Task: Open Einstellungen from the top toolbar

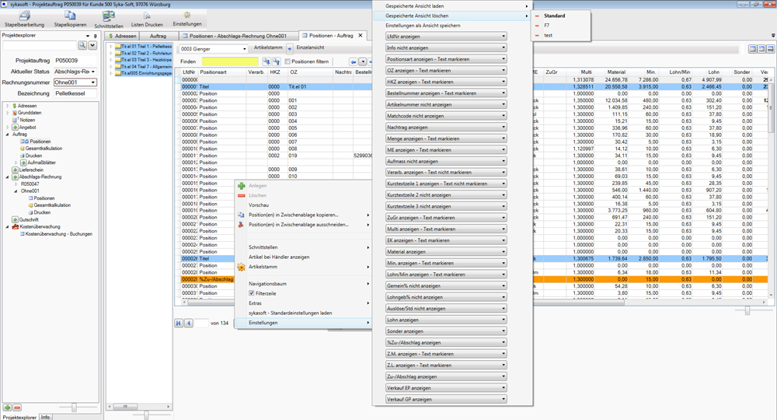Action: click(186, 17)
